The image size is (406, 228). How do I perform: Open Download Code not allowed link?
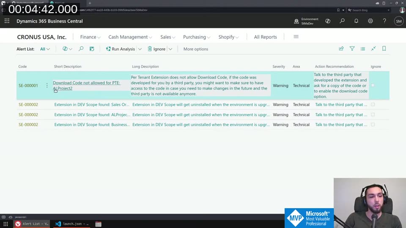(x=86, y=83)
